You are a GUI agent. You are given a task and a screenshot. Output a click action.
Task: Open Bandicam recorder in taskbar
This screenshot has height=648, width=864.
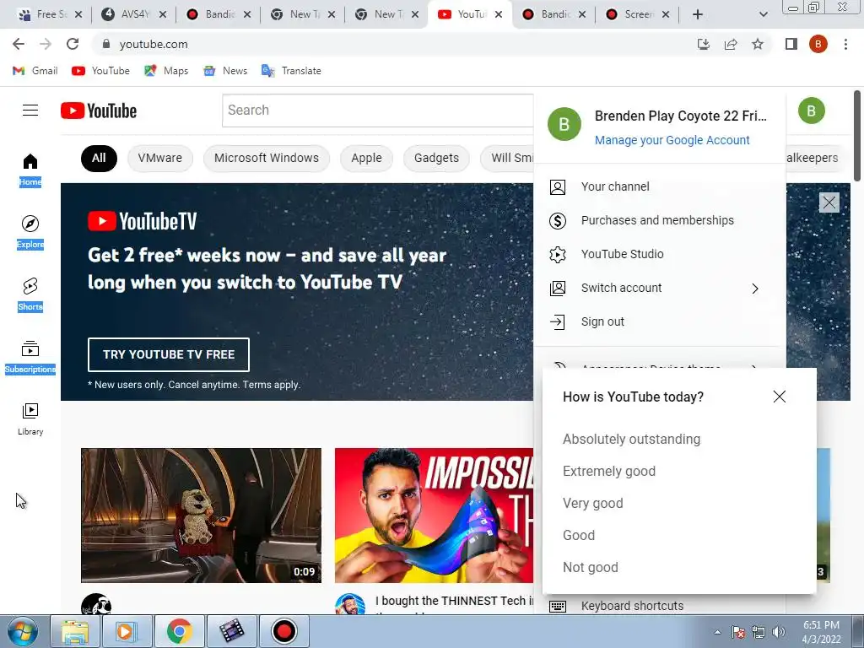[x=283, y=631]
